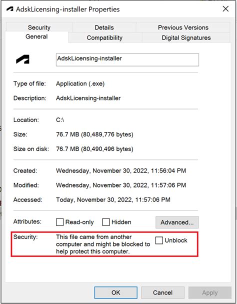
Task: Switch to the Security tab
Action: (39, 27)
